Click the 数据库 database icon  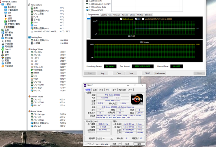pos(3,63)
